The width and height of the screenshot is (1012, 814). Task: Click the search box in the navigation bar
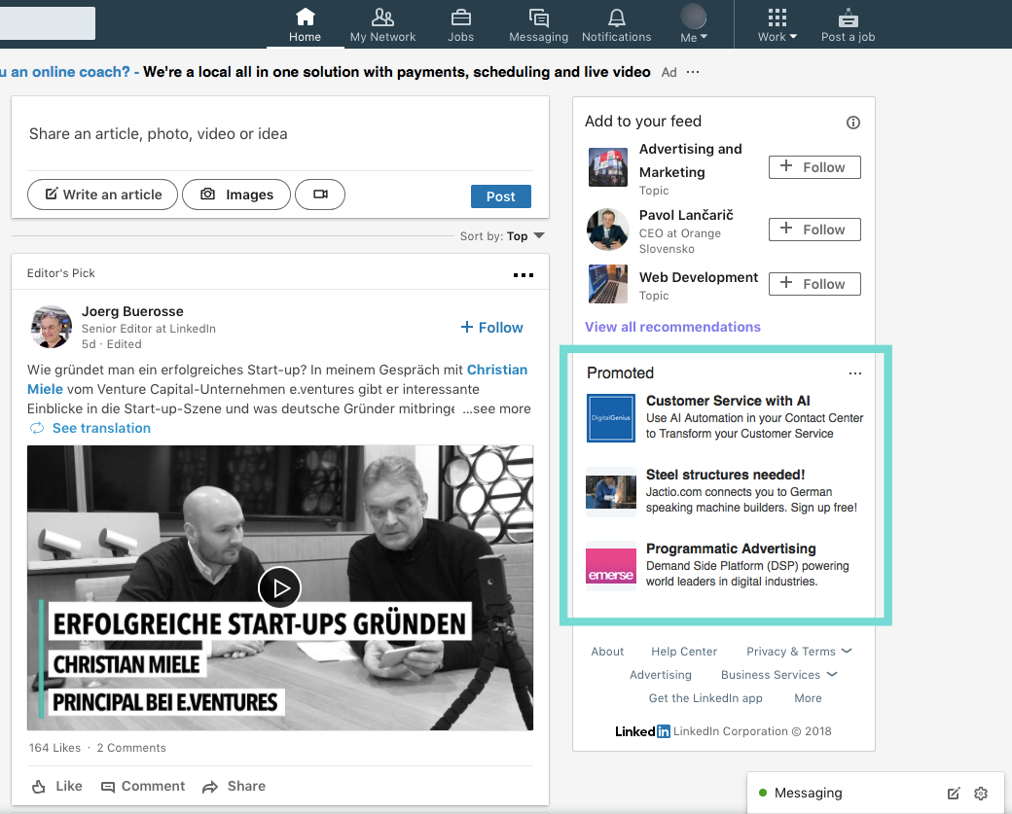tap(48, 23)
